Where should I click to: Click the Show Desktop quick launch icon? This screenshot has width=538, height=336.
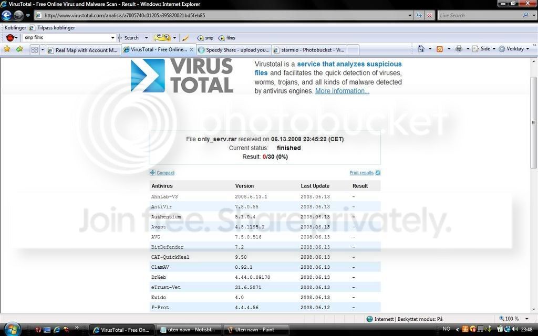tap(47, 330)
